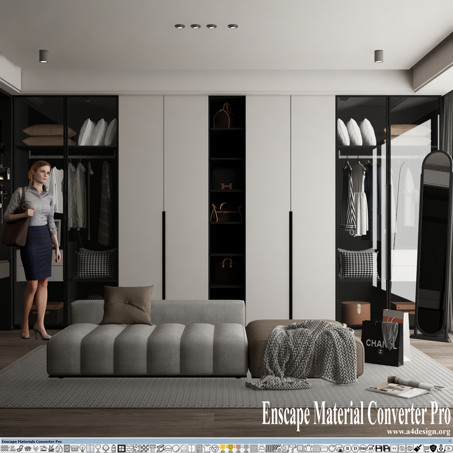Apply the wood grain material icon
Image resolution: width=453 pixels, height=453 pixels.
(x=199, y=448)
